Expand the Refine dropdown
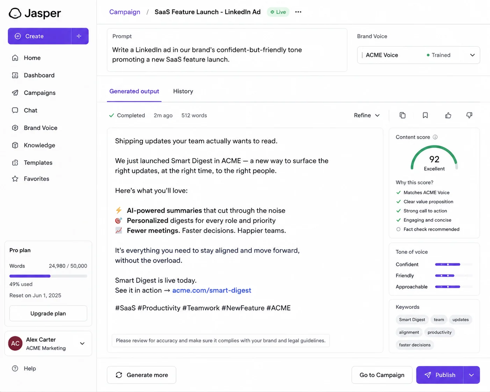Screen dimensions: 490x392 pos(367,115)
